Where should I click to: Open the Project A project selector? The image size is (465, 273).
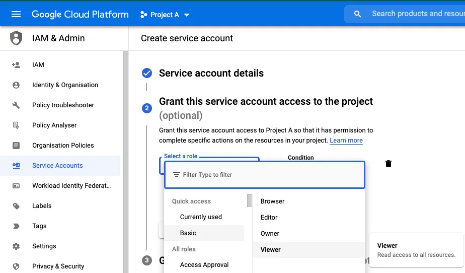[165, 15]
